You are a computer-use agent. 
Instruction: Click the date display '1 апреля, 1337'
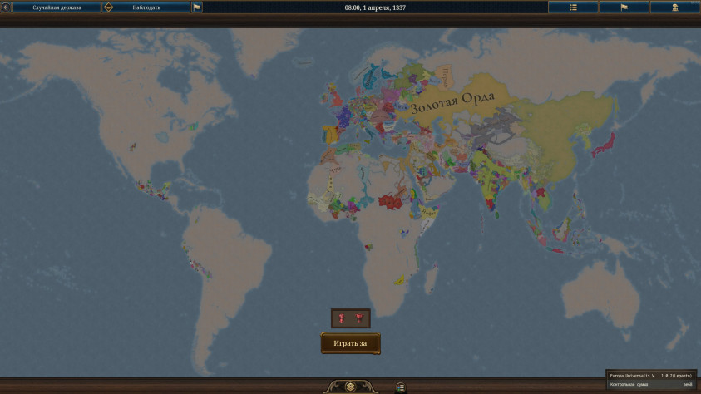tap(375, 7)
